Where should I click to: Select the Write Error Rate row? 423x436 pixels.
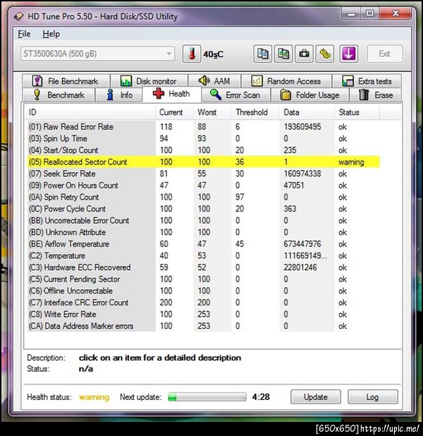tap(204, 314)
